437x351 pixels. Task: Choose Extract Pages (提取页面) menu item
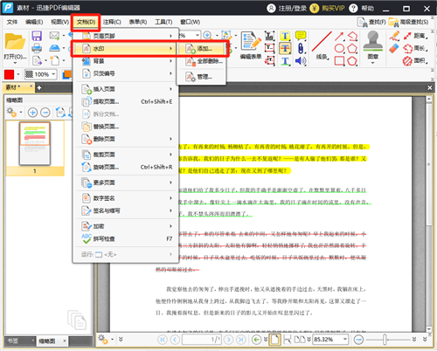coord(126,101)
